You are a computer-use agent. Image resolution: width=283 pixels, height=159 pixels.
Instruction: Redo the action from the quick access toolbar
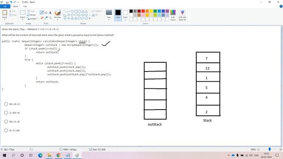click(x=15, y=2)
